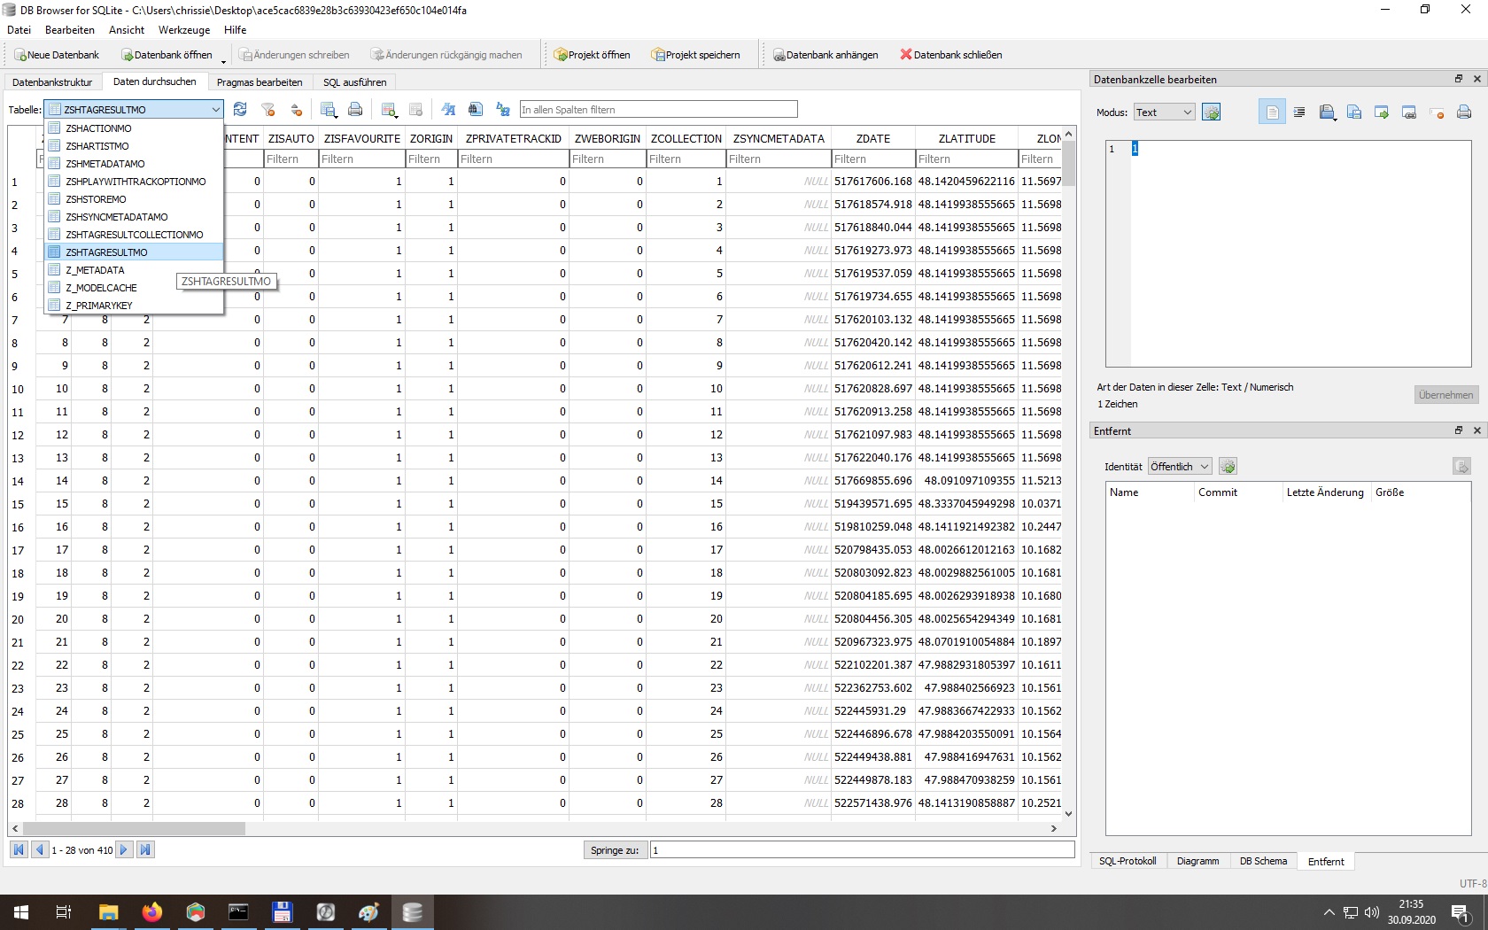The width and height of the screenshot is (1488, 930).
Task: Delete current record icon
Action: point(415,110)
